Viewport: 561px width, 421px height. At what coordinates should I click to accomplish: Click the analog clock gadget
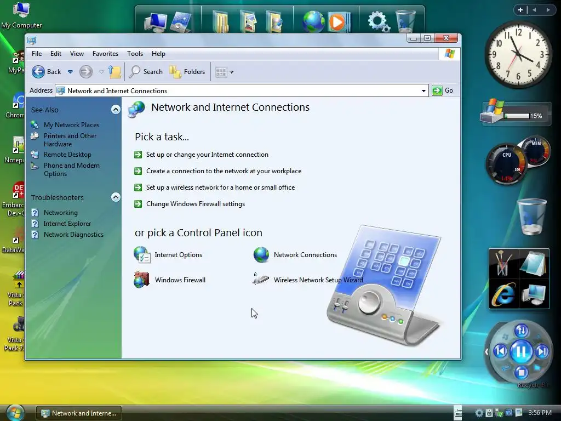tap(518, 54)
